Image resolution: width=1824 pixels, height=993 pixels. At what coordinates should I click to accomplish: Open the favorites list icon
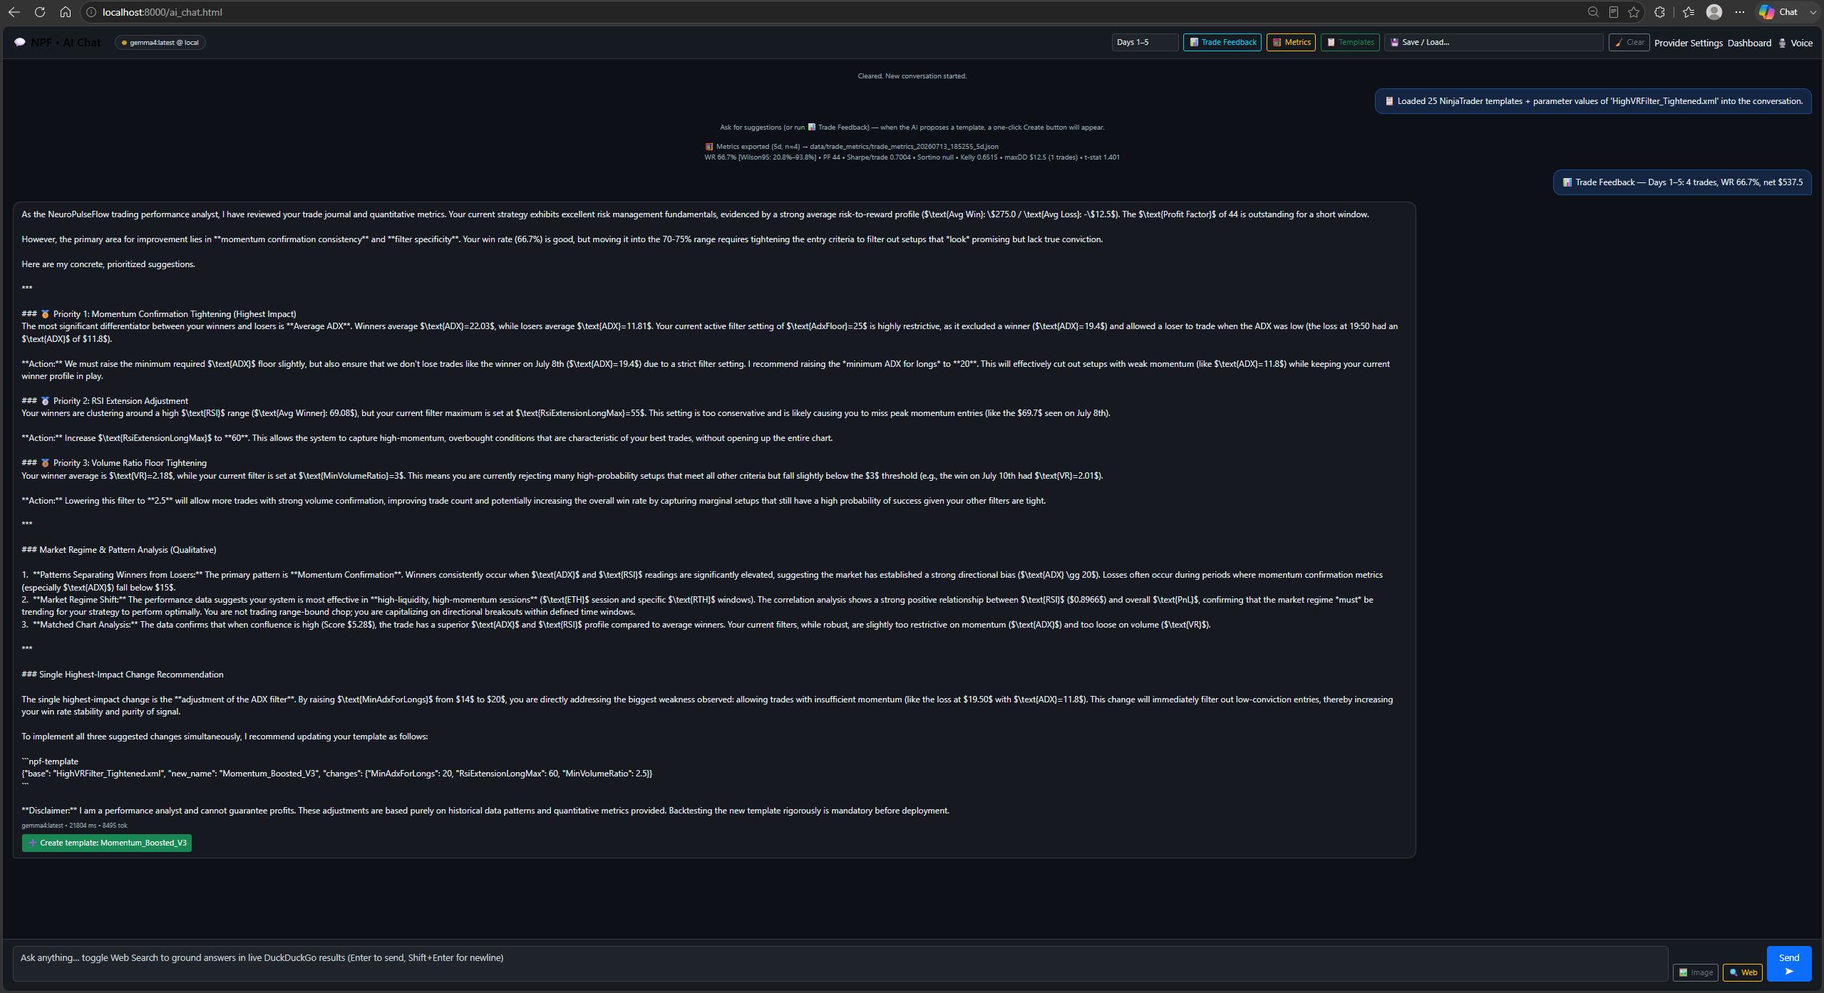1689,12
